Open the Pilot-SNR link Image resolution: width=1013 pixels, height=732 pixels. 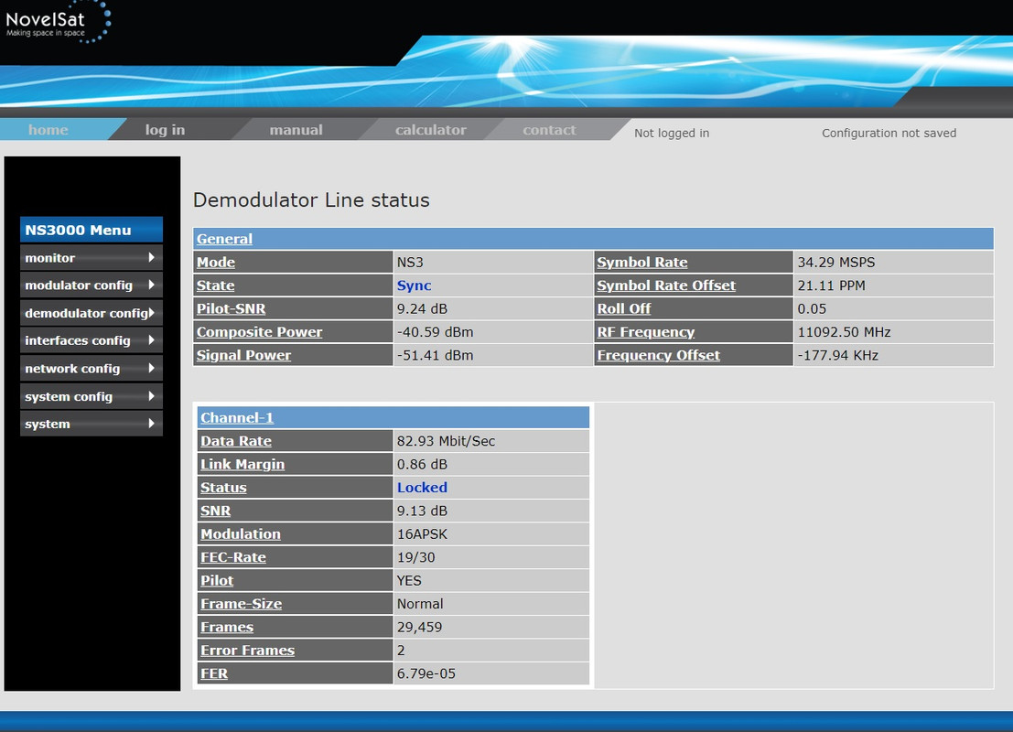231,308
